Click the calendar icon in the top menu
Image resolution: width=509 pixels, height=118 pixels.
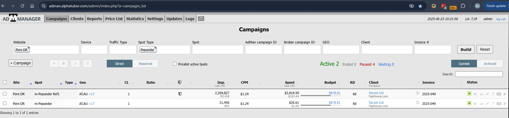(201, 19)
